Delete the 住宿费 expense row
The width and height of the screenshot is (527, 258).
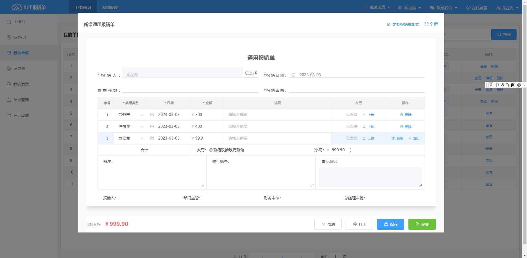[407, 126]
